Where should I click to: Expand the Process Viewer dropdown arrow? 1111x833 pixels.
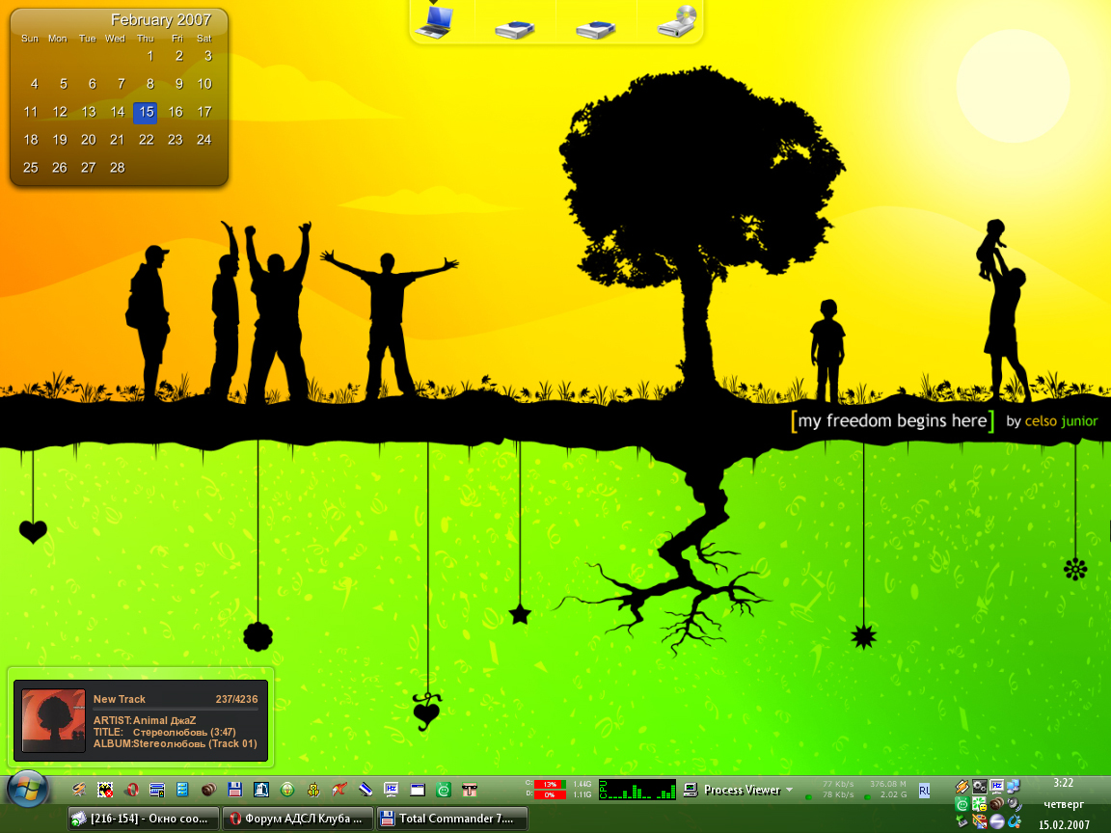tap(789, 789)
